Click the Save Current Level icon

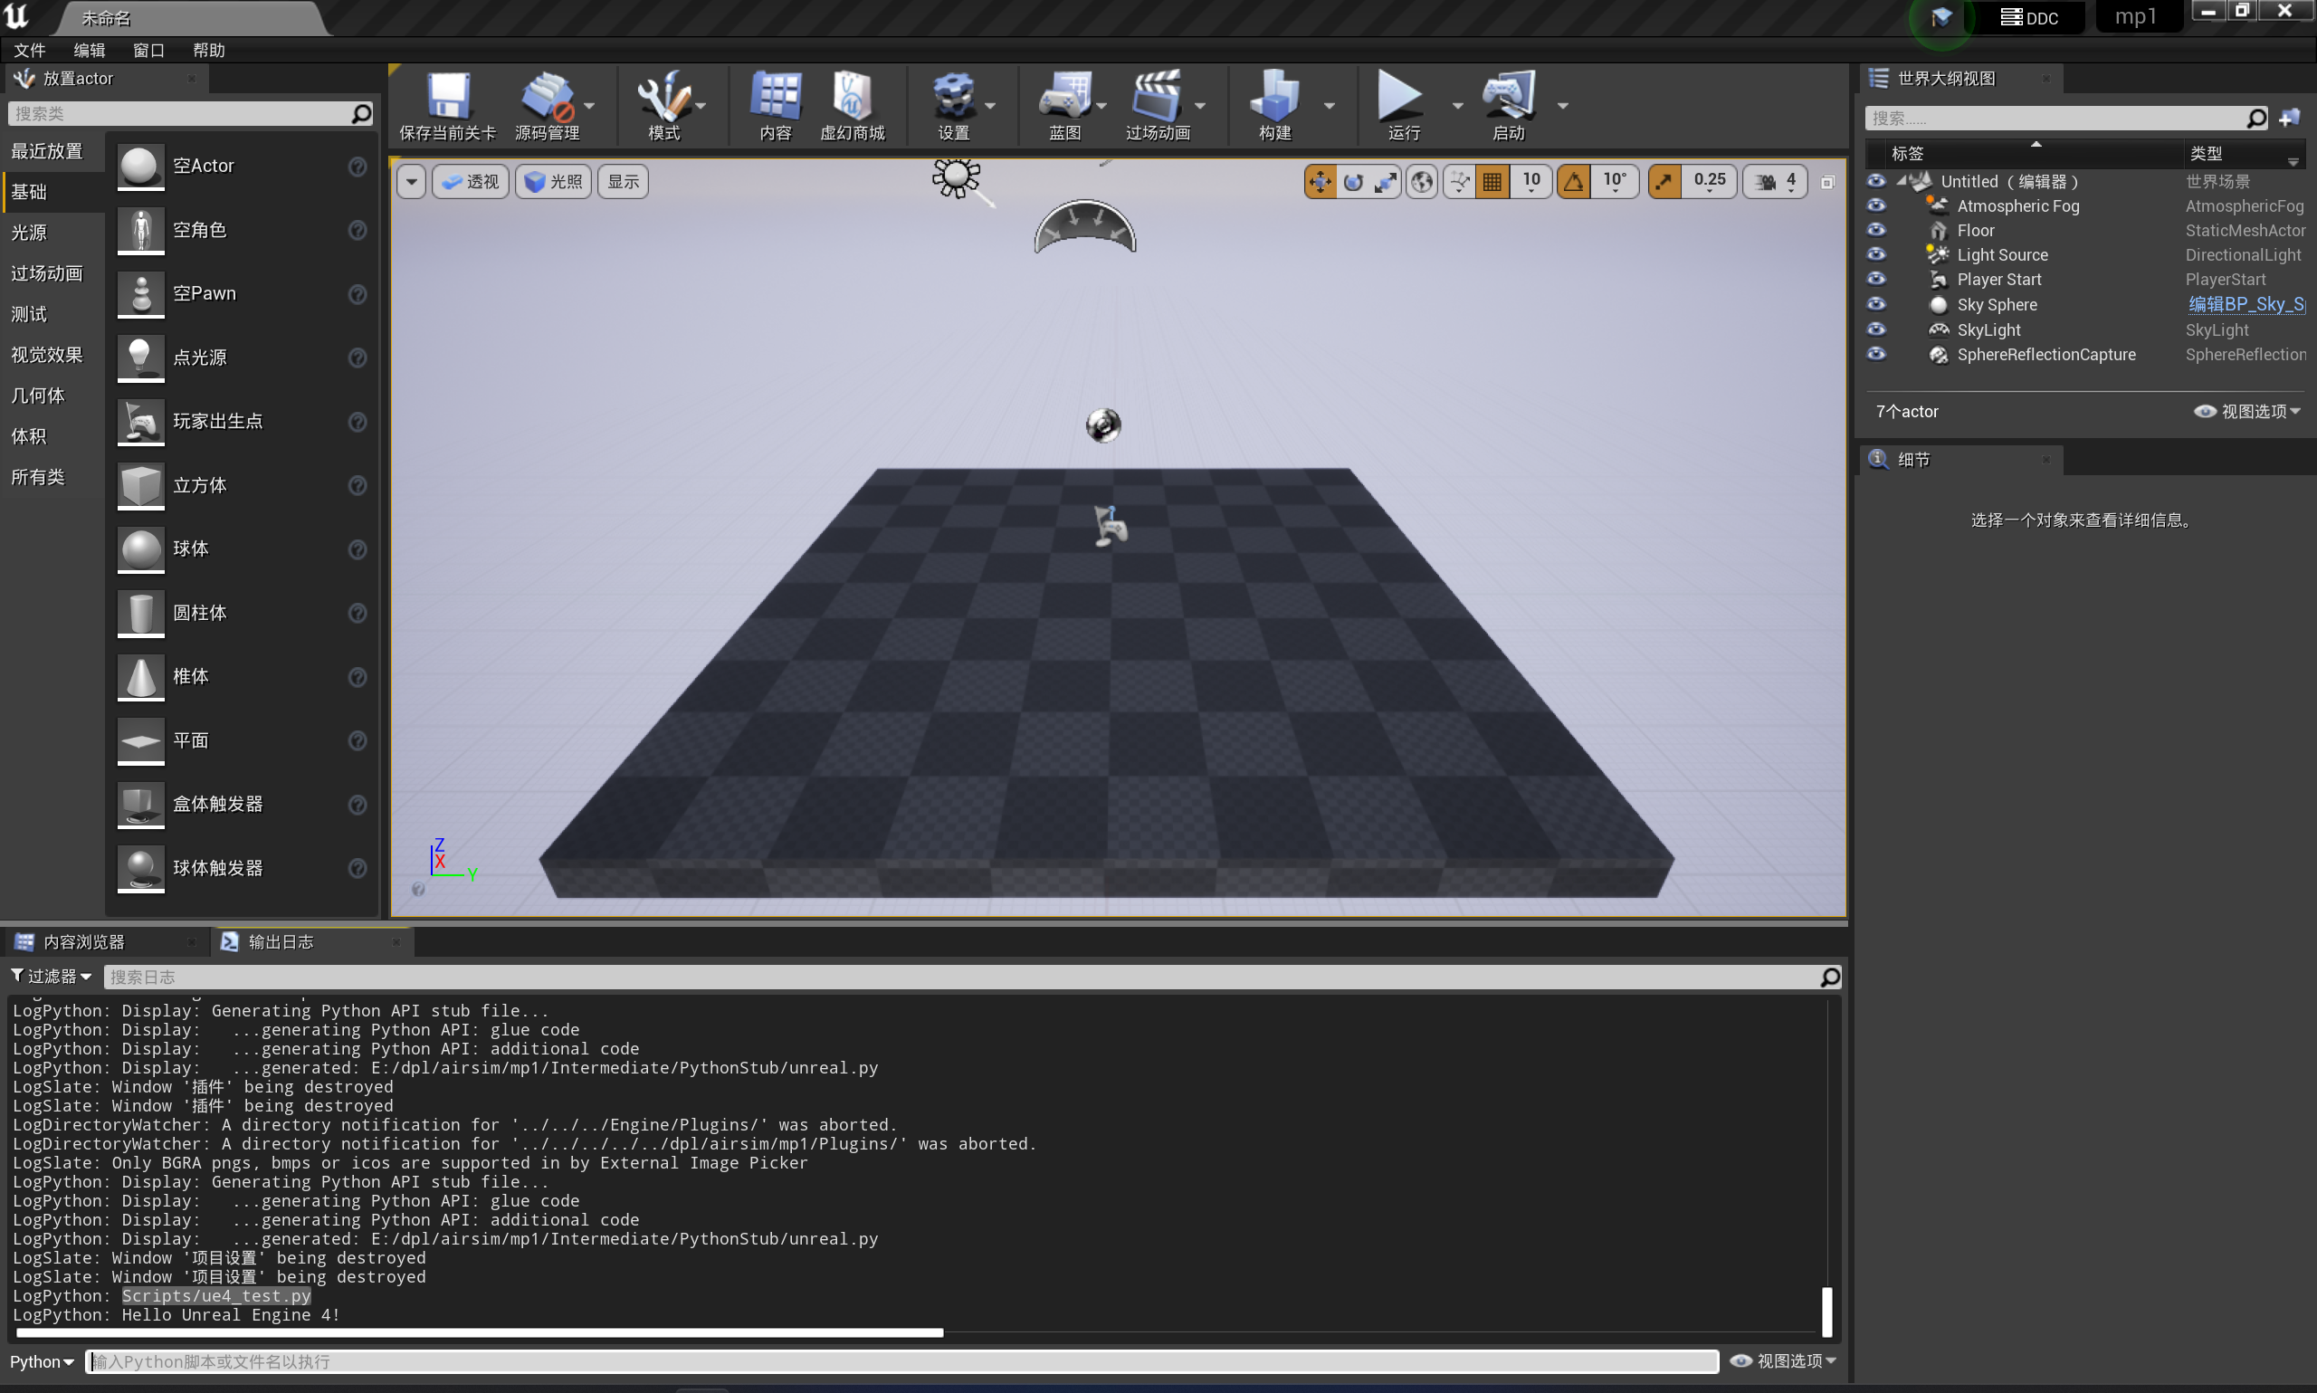(448, 97)
